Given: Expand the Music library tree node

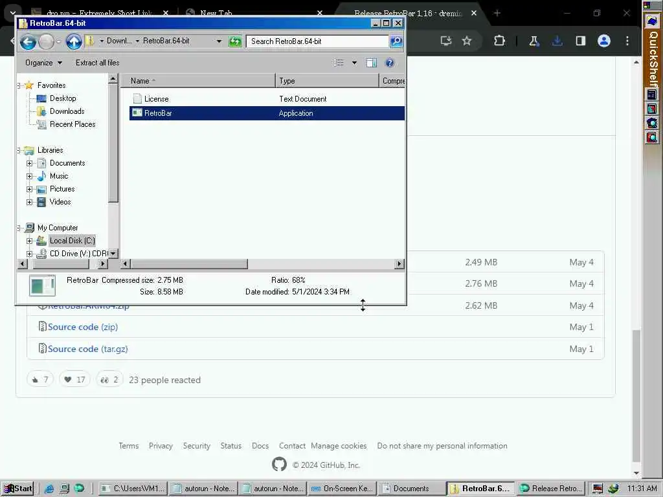Looking at the screenshot, I should 29,176.
